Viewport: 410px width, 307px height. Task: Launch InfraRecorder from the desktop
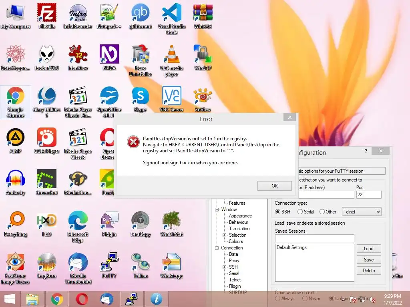point(78,16)
